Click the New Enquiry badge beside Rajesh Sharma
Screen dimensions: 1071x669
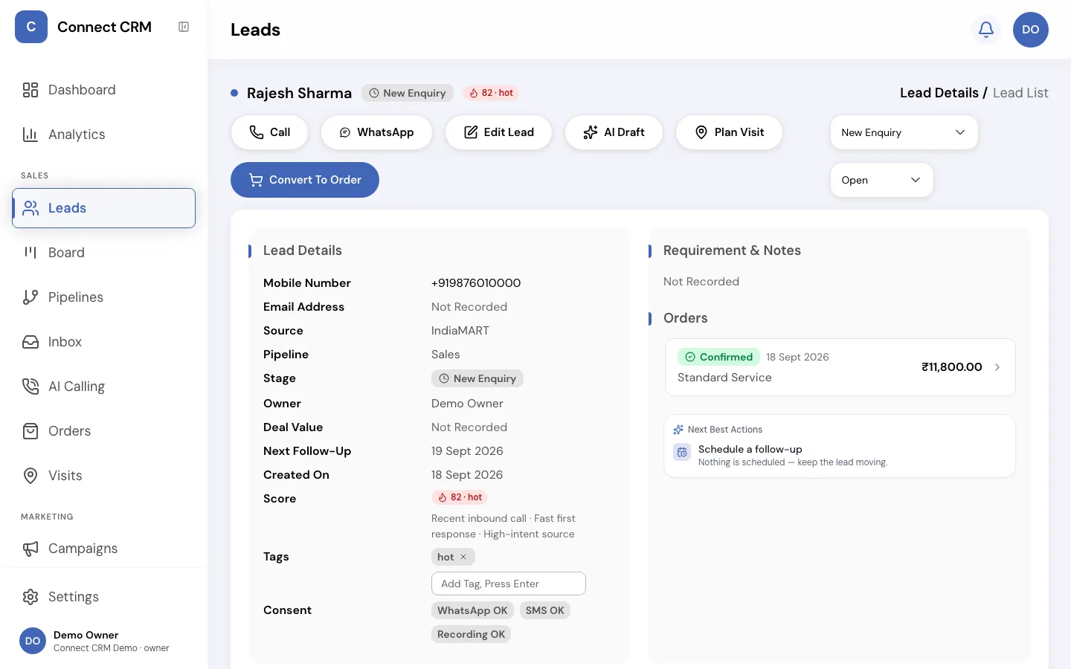(x=408, y=93)
